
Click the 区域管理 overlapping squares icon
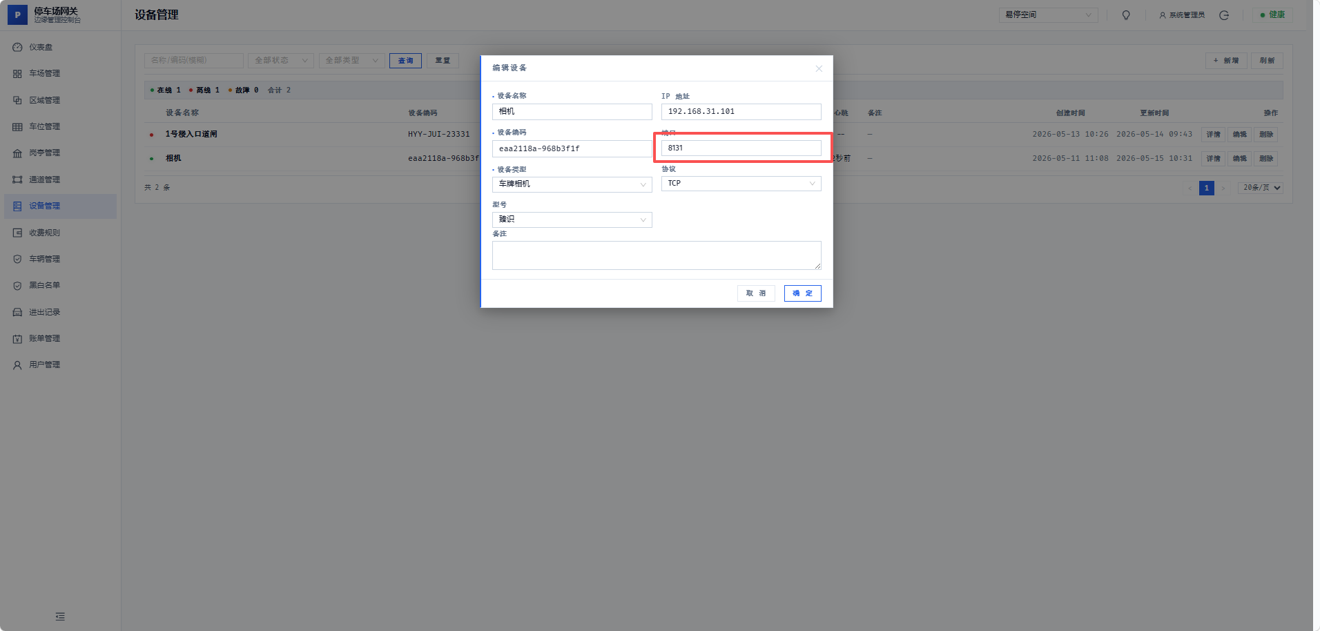[x=17, y=100]
